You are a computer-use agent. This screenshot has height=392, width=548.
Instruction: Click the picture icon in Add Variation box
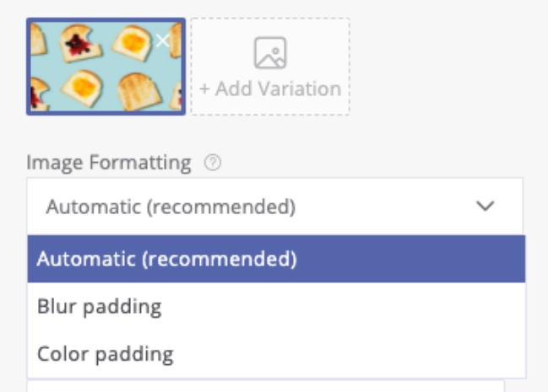click(x=270, y=53)
